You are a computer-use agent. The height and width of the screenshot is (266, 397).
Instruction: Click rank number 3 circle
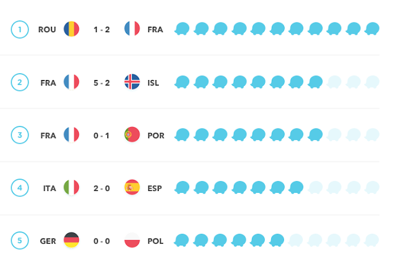(20, 135)
